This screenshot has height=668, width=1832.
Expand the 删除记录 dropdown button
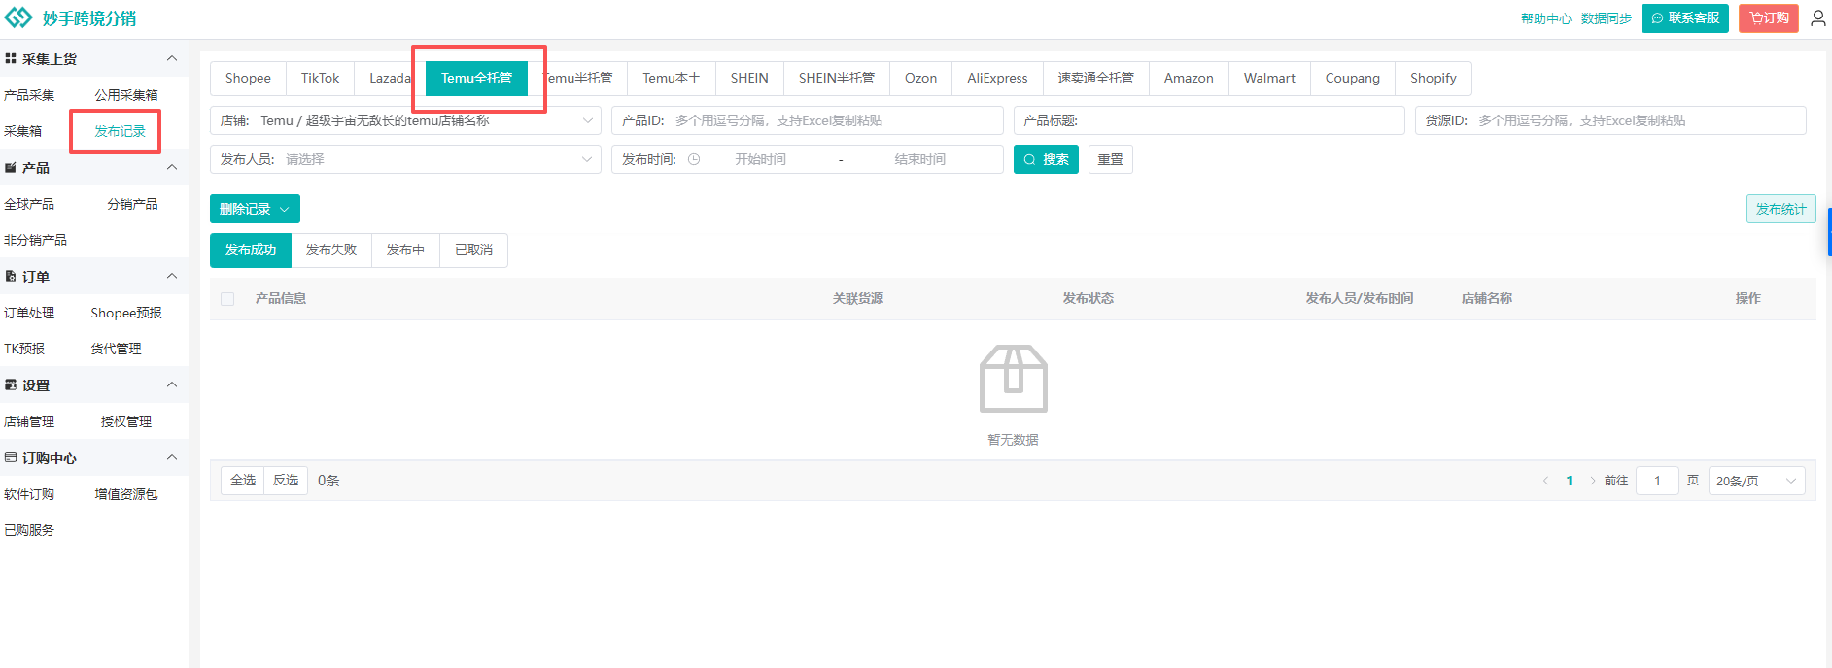[x=255, y=209]
